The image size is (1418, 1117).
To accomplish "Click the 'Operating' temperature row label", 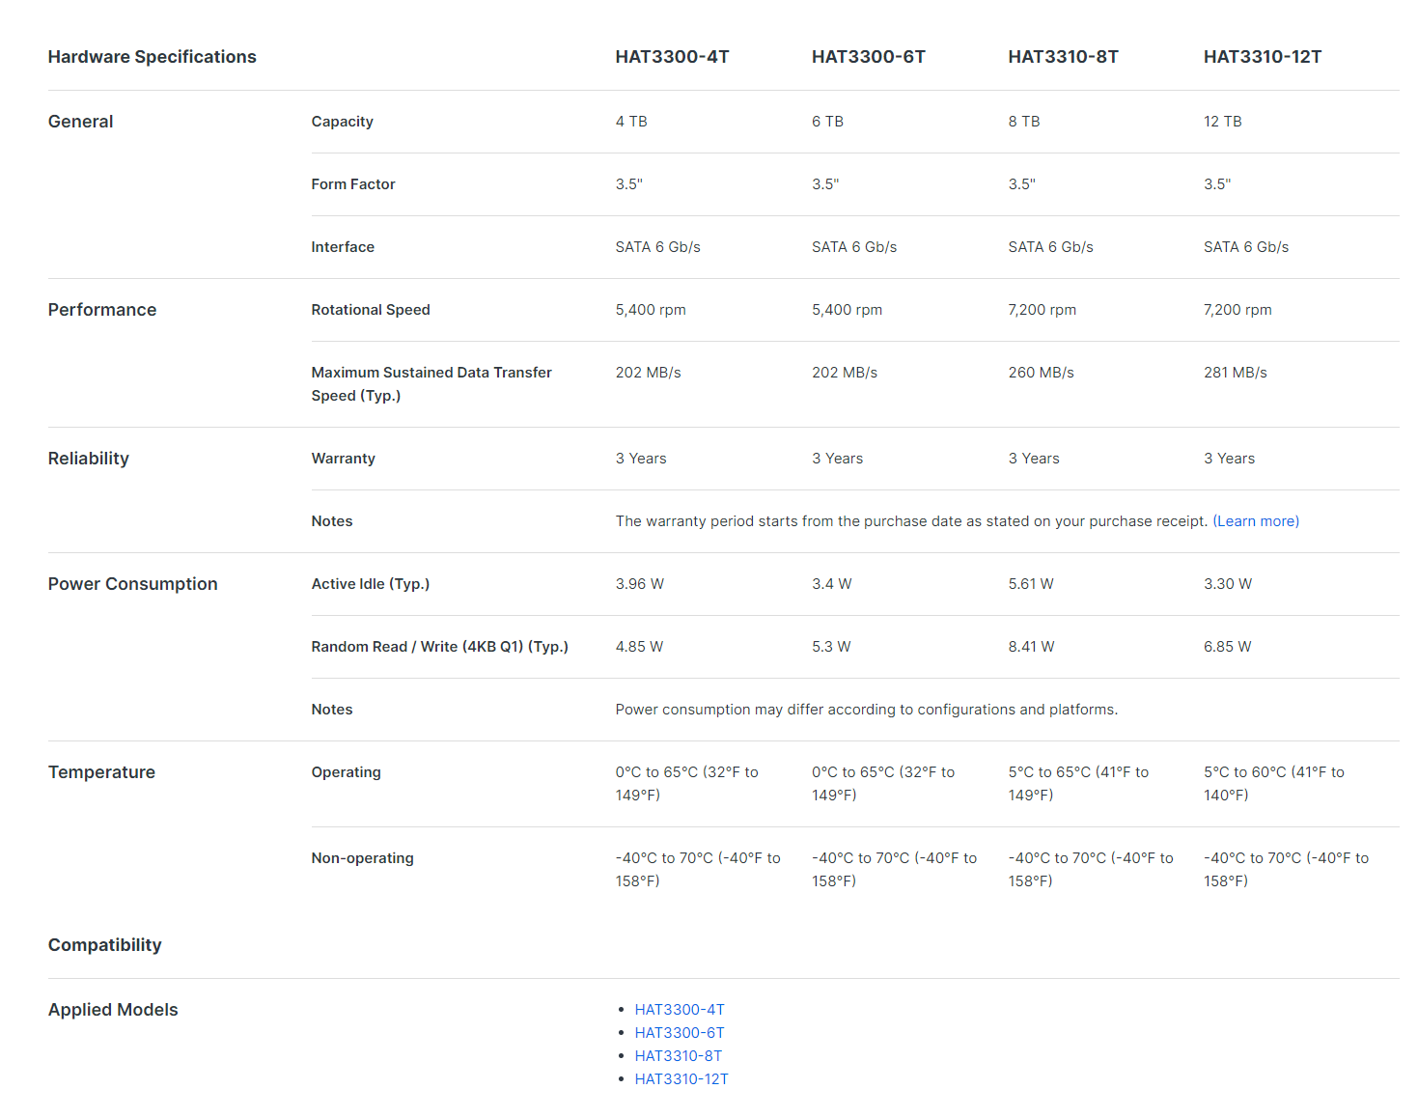I will click(347, 772).
